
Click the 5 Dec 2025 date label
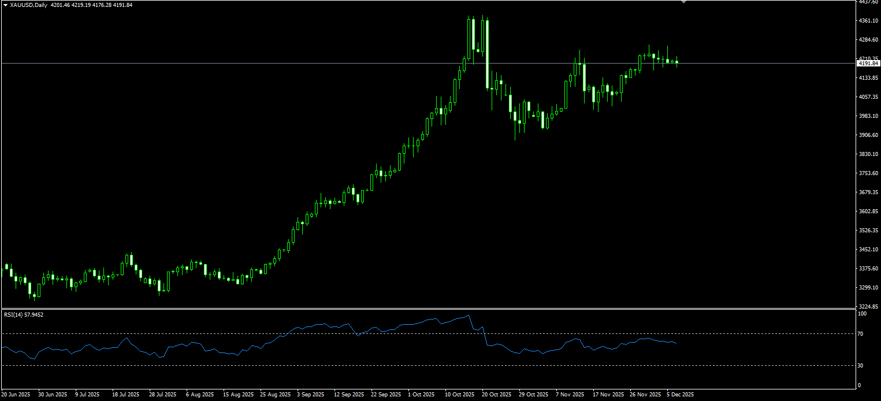(681, 395)
